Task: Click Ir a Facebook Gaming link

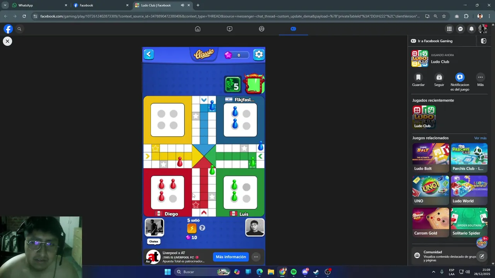Action: (432, 41)
